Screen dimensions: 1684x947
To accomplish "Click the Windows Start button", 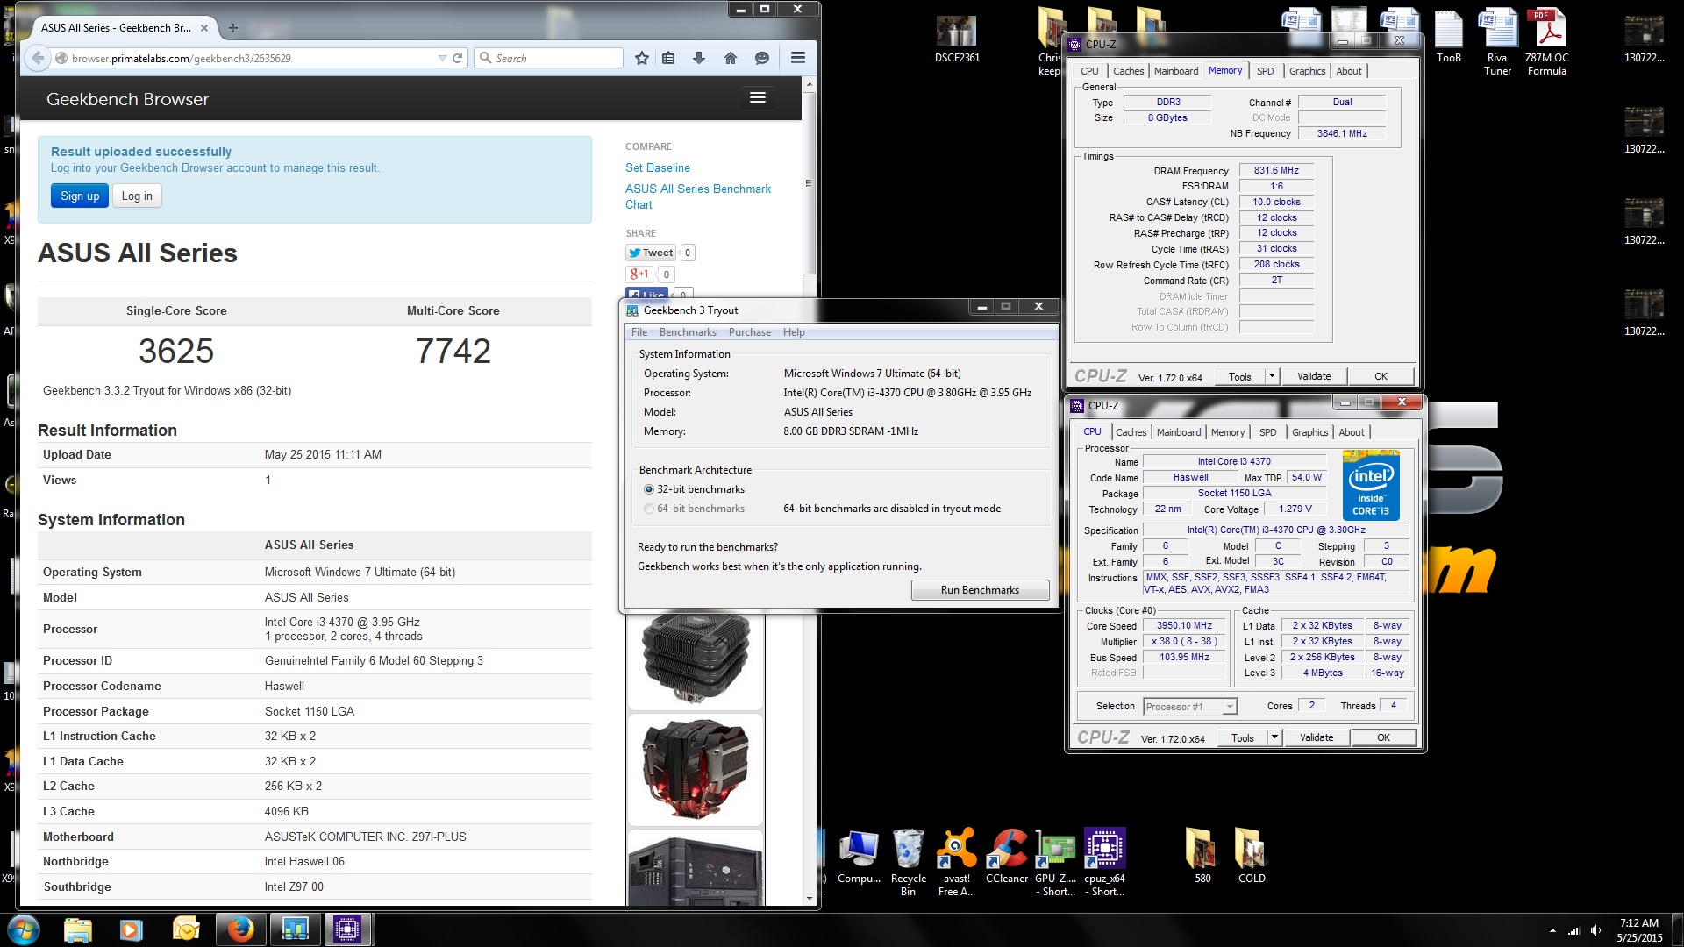I will pos(24,929).
